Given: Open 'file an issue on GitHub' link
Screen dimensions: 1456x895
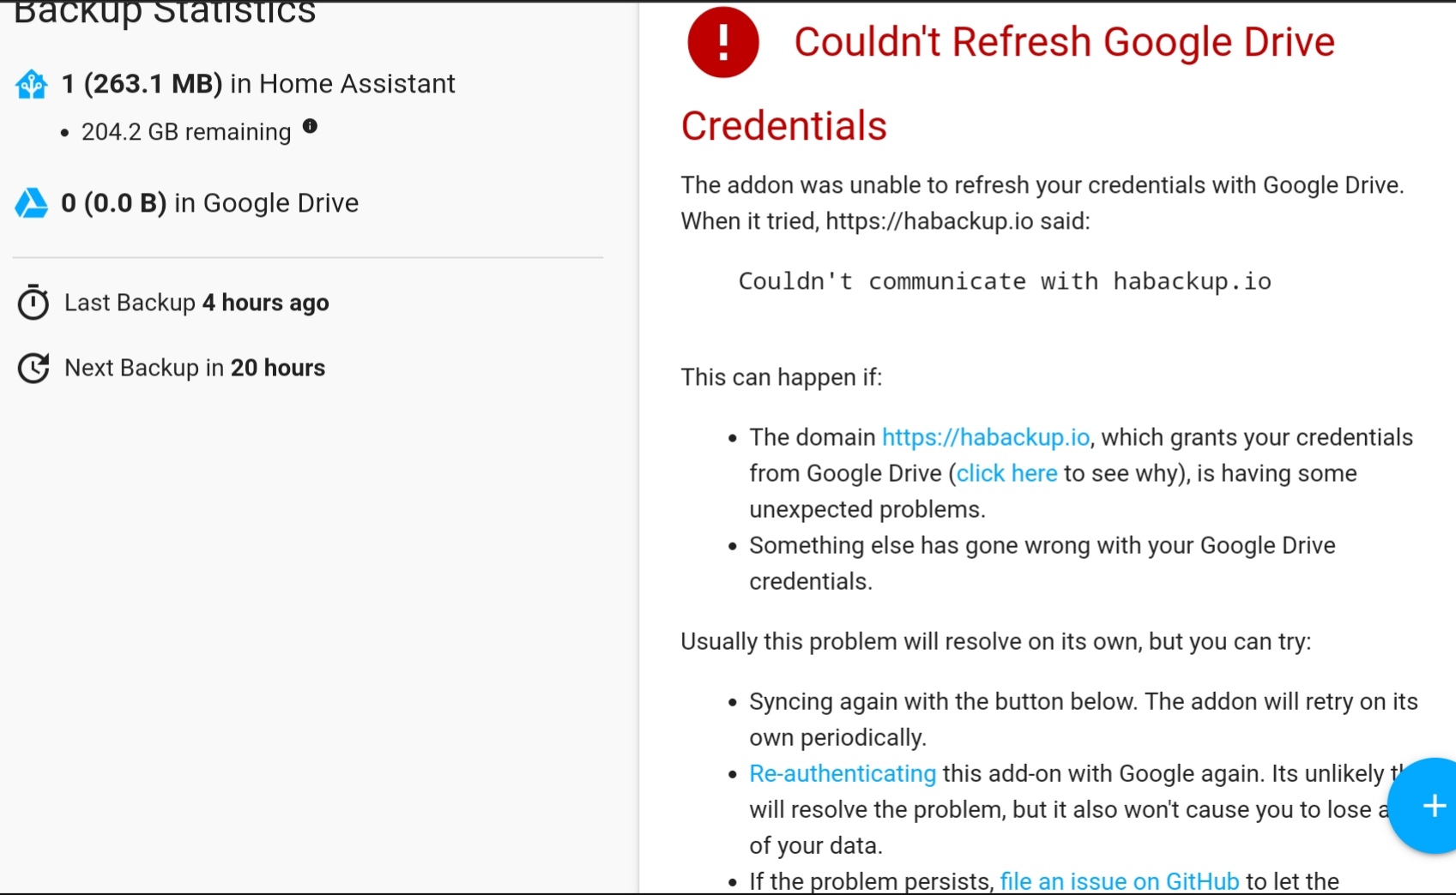Looking at the screenshot, I should pos(1119,880).
